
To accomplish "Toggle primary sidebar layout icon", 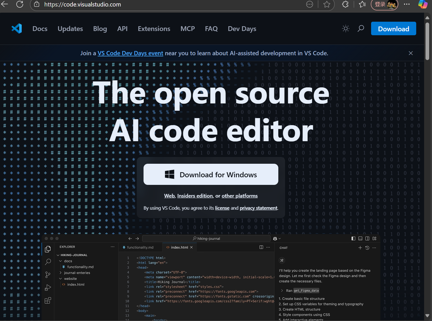I will 353,238.
